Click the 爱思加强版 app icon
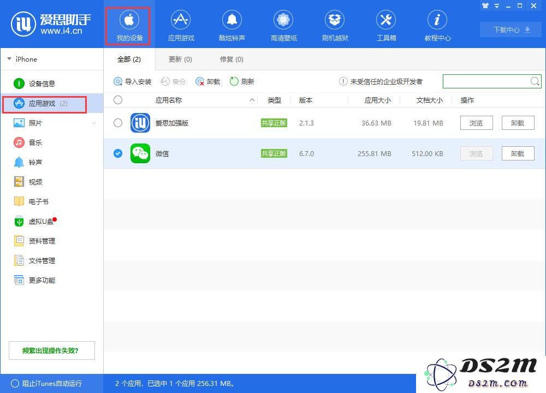The width and height of the screenshot is (546, 393). pyautogui.click(x=140, y=123)
